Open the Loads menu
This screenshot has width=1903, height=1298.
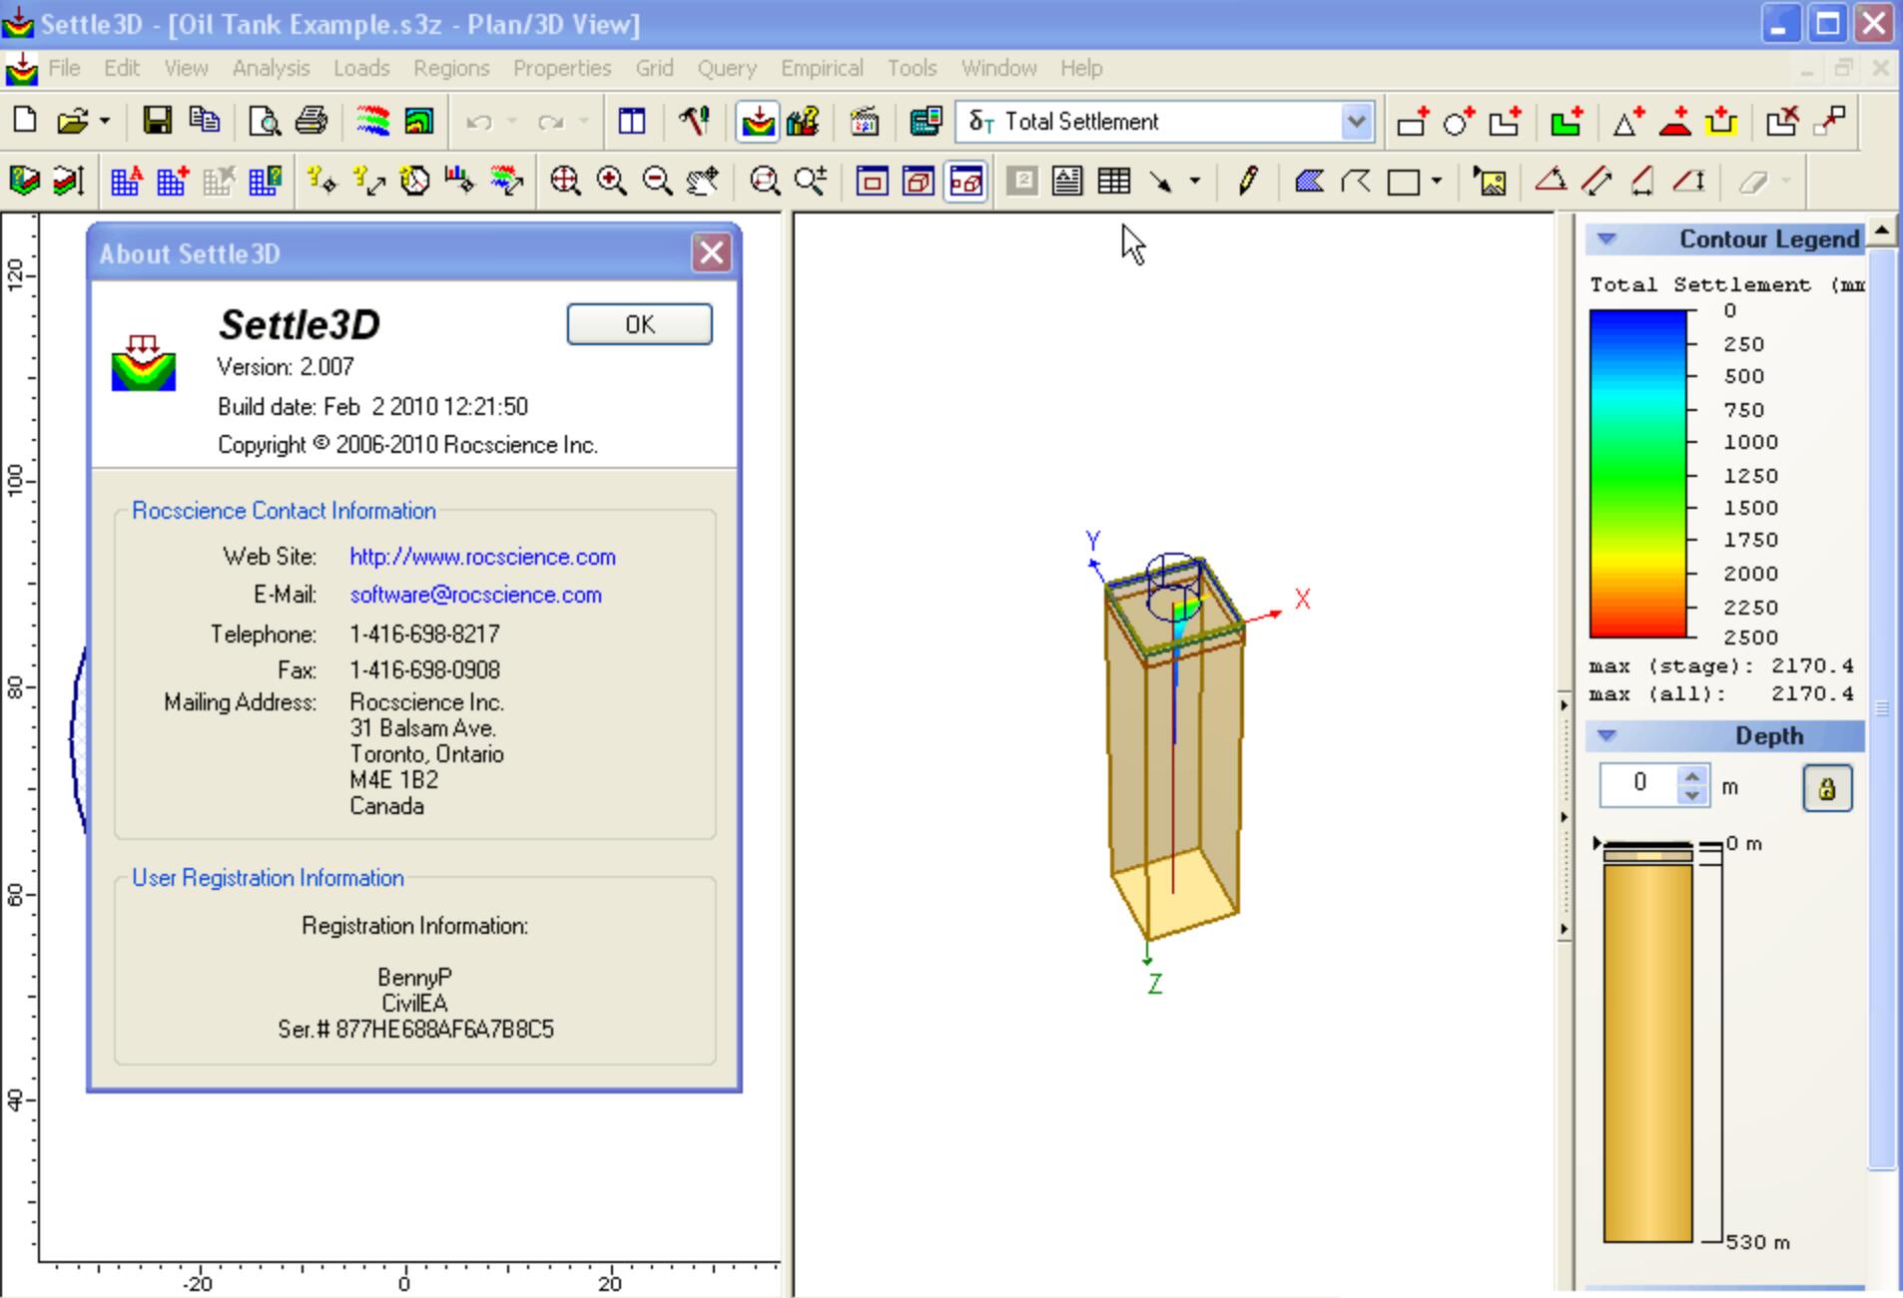(x=361, y=68)
